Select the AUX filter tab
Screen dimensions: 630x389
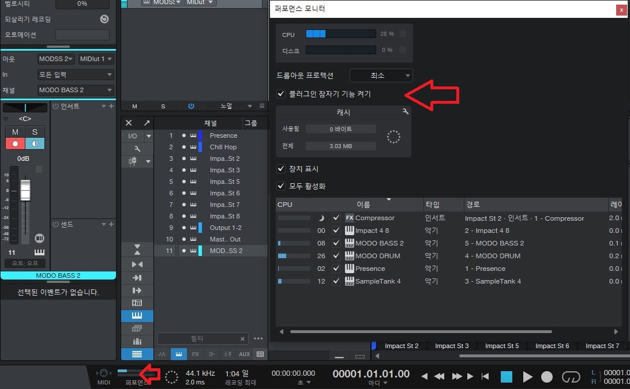point(244,354)
